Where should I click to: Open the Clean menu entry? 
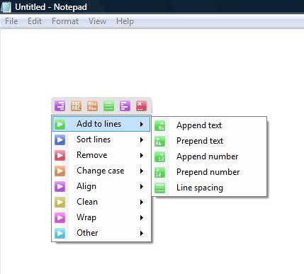(x=101, y=202)
